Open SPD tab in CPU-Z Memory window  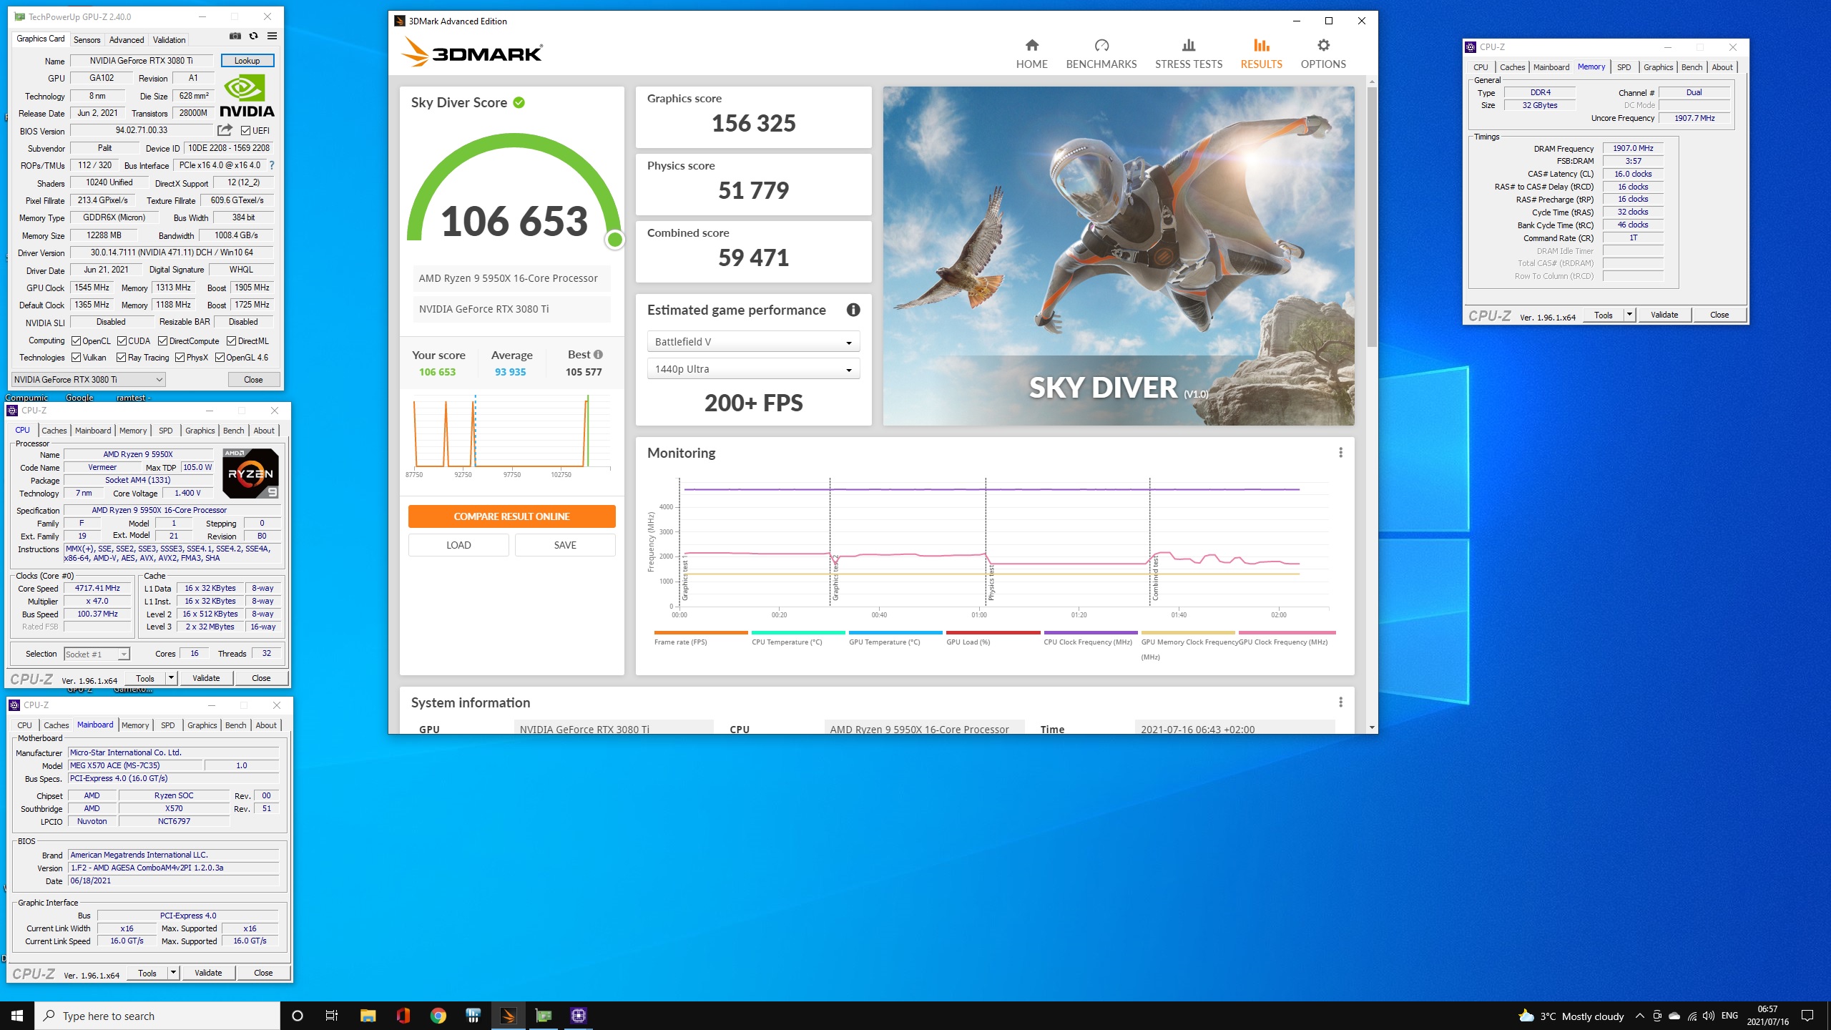[1624, 67]
